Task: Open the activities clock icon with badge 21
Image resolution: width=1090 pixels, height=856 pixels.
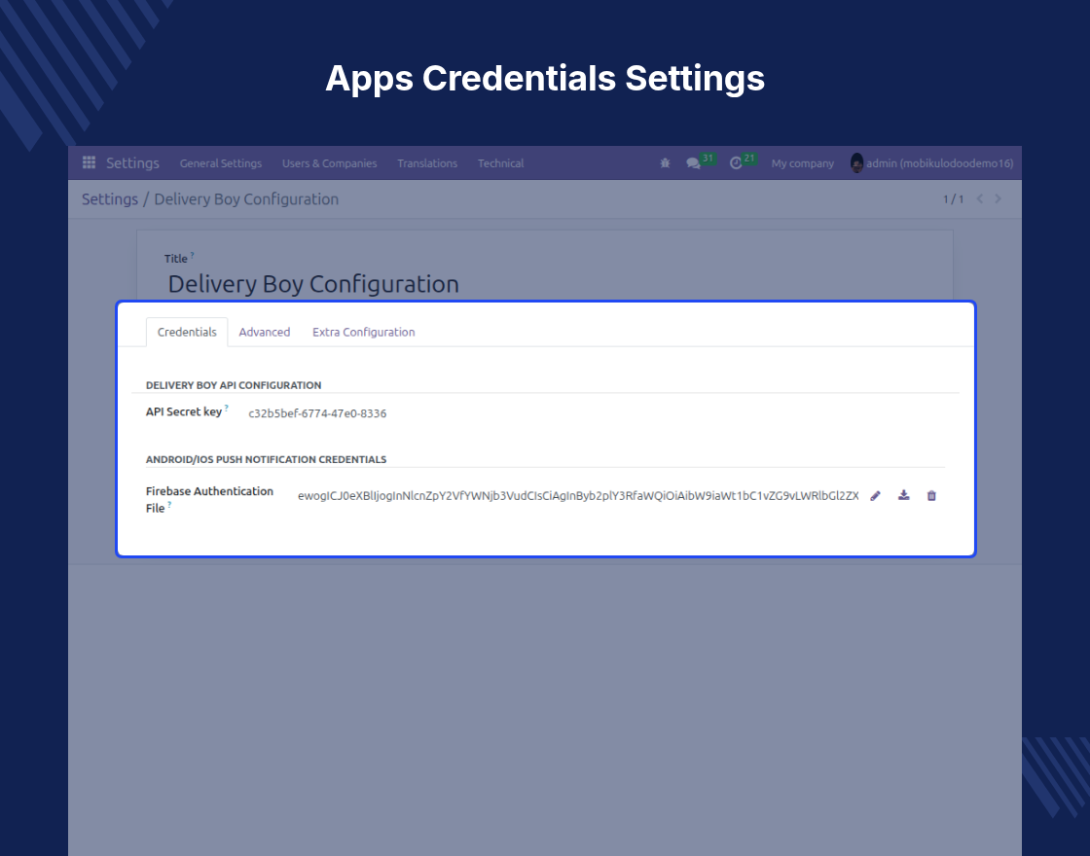Action: coord(743,161)
